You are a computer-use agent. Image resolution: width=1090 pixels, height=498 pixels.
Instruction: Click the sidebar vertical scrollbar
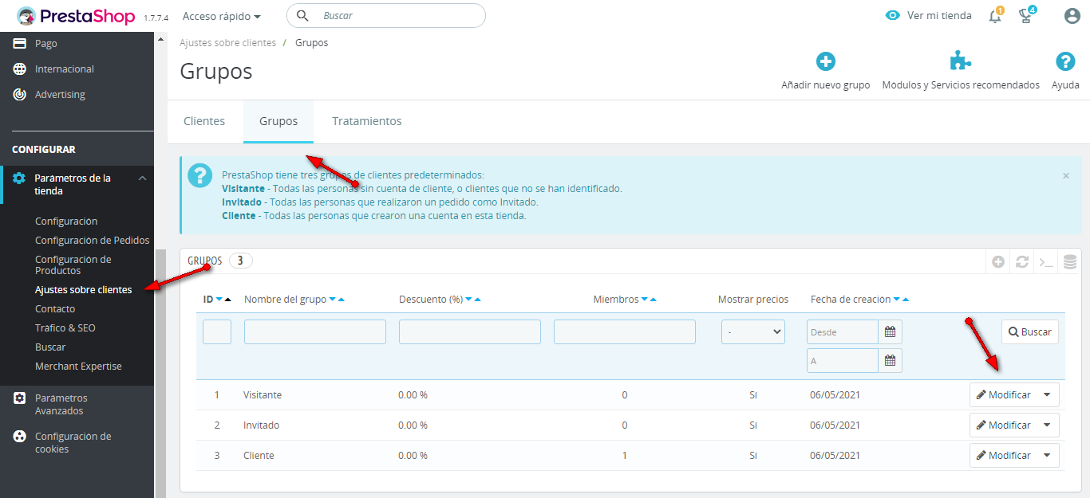click(x=160, y=373)
